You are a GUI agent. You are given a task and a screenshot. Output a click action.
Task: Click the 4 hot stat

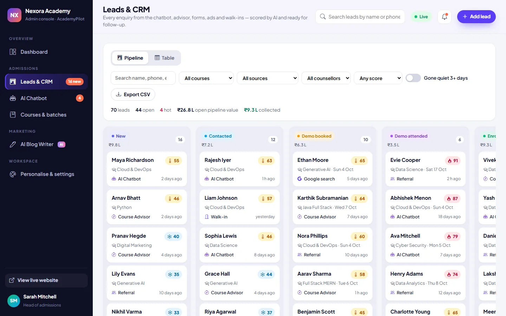[x=166, y=110]
